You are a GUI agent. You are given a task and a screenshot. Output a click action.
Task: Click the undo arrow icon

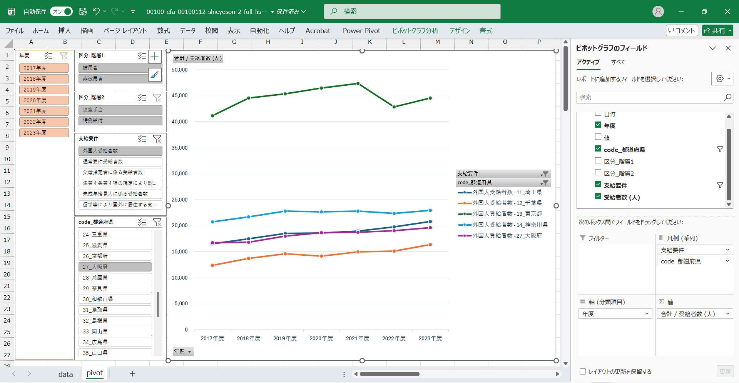pyautogui.click(x=96, y=12)
